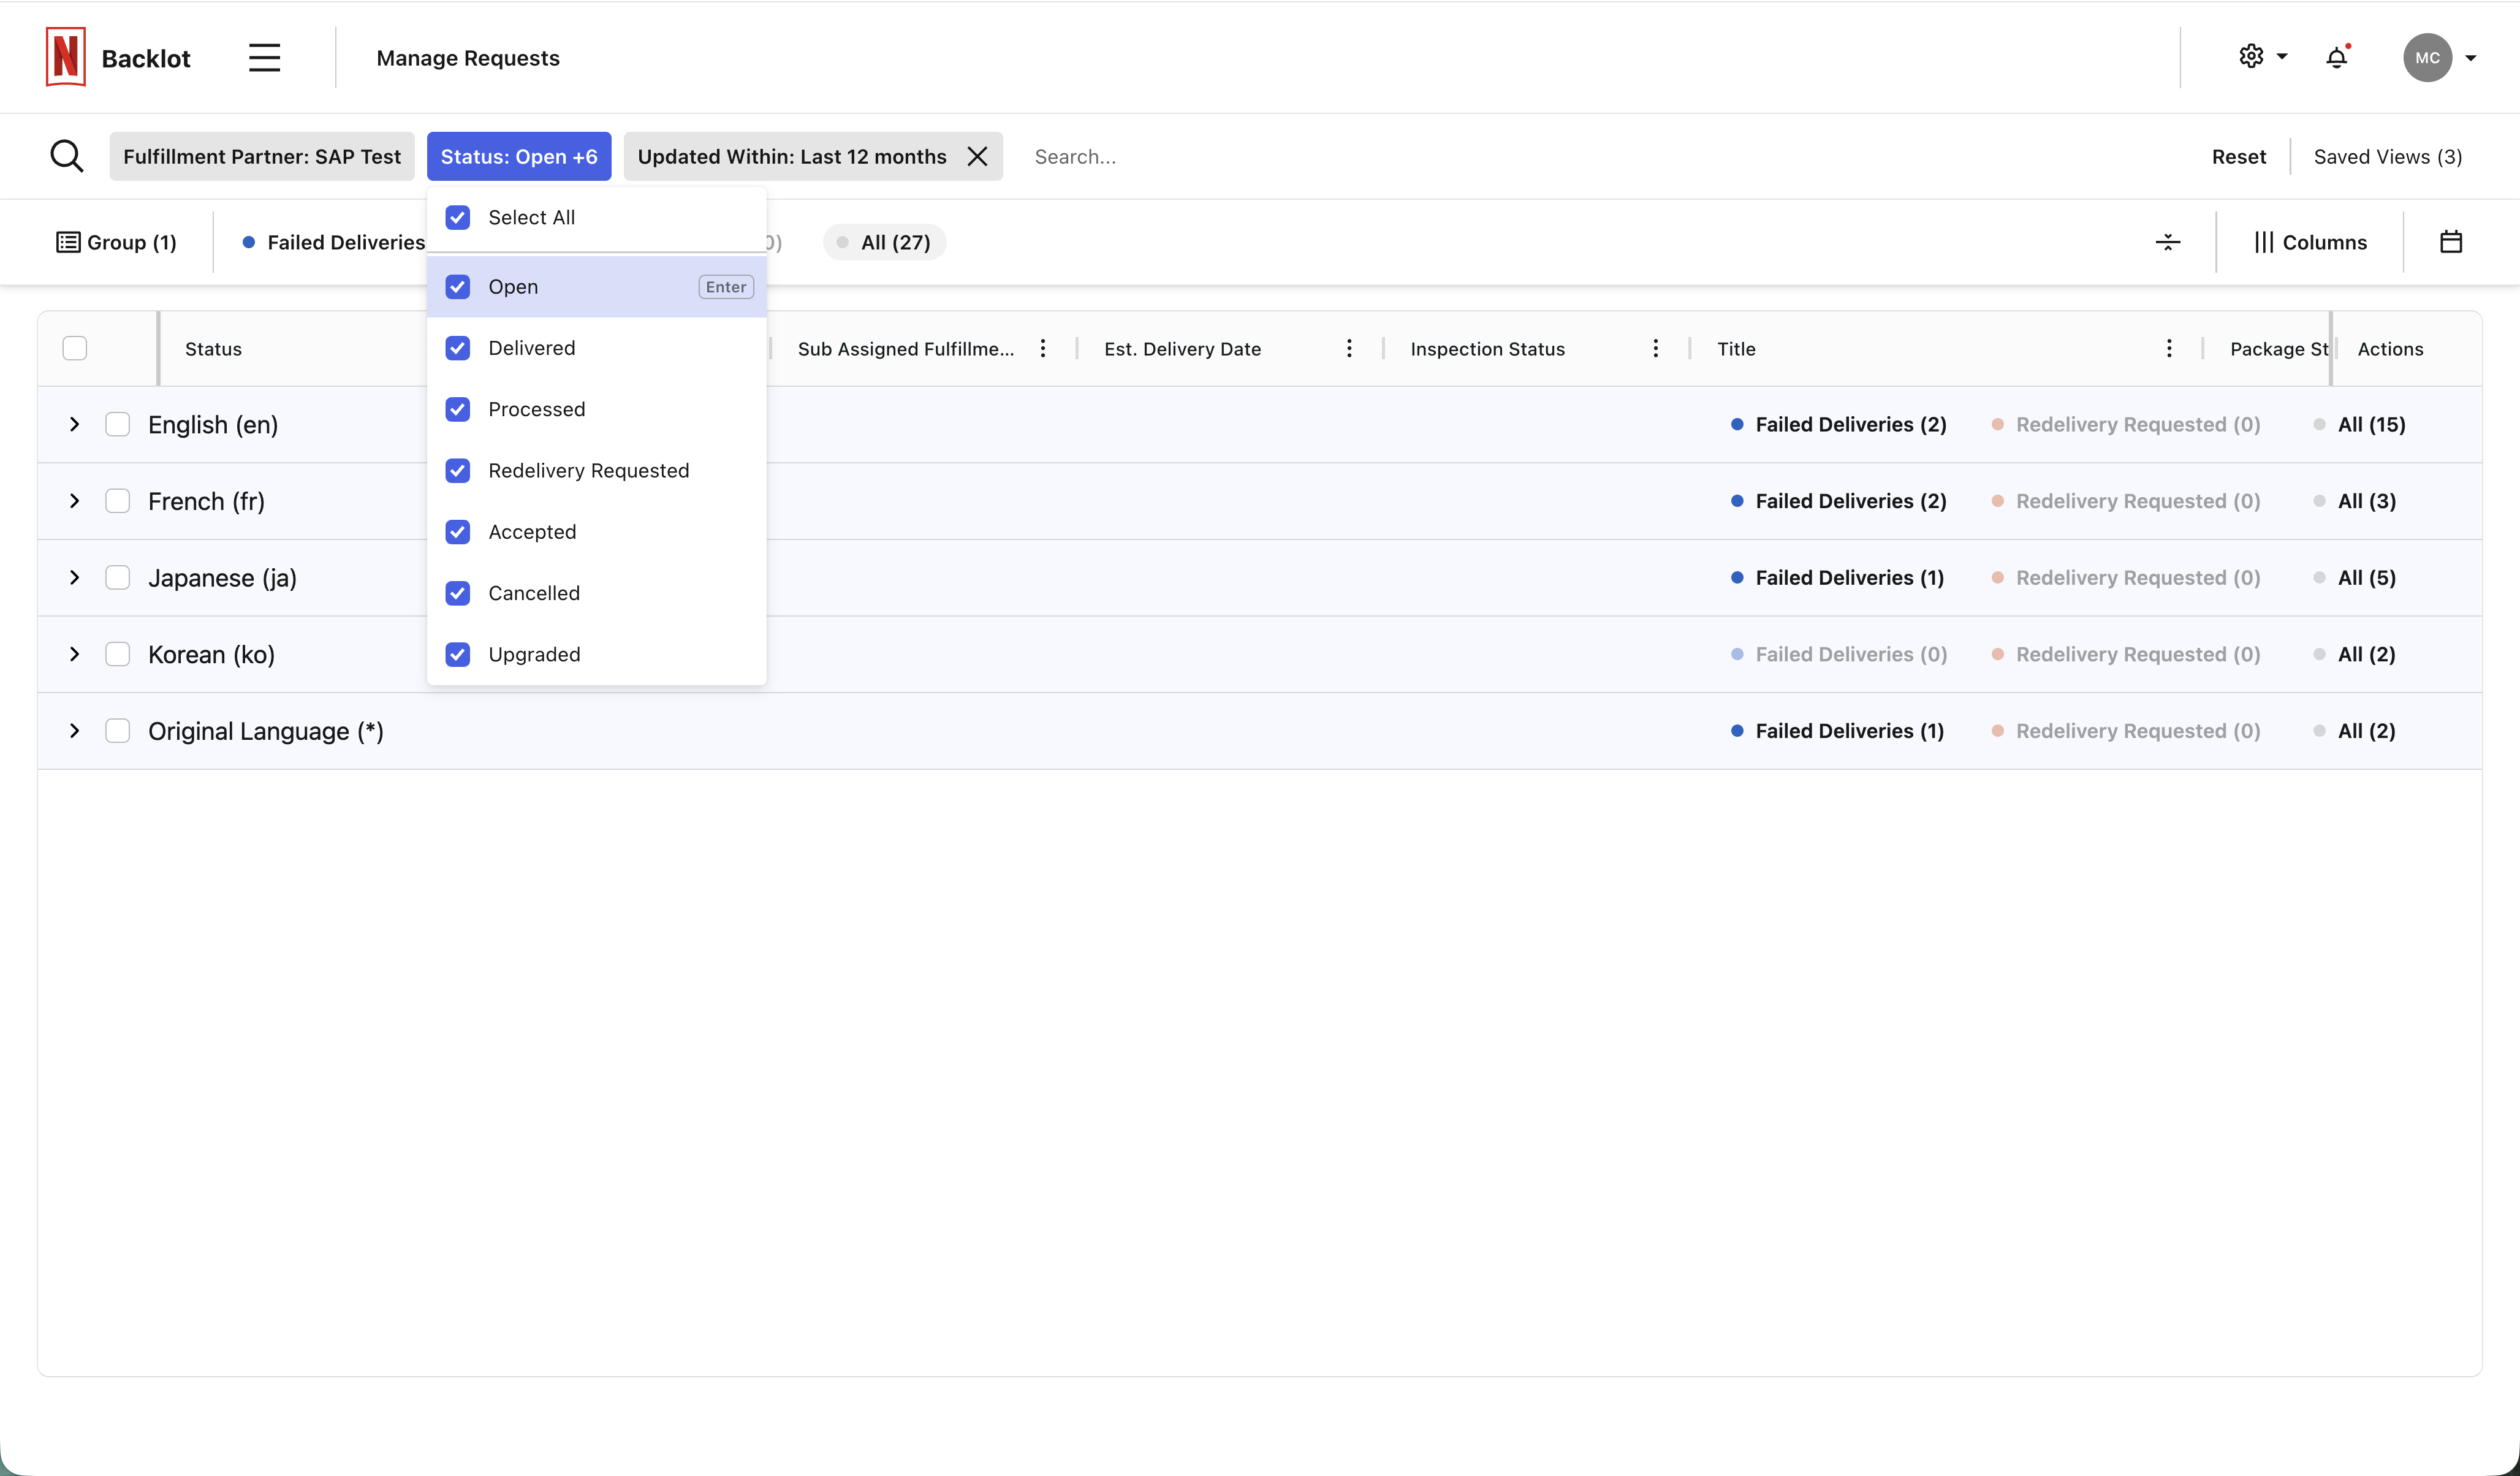Expand the Japanese (ja) group row
Image resolution: width=2520 pixels, height=1476 pixels.
tap(73, 577)
